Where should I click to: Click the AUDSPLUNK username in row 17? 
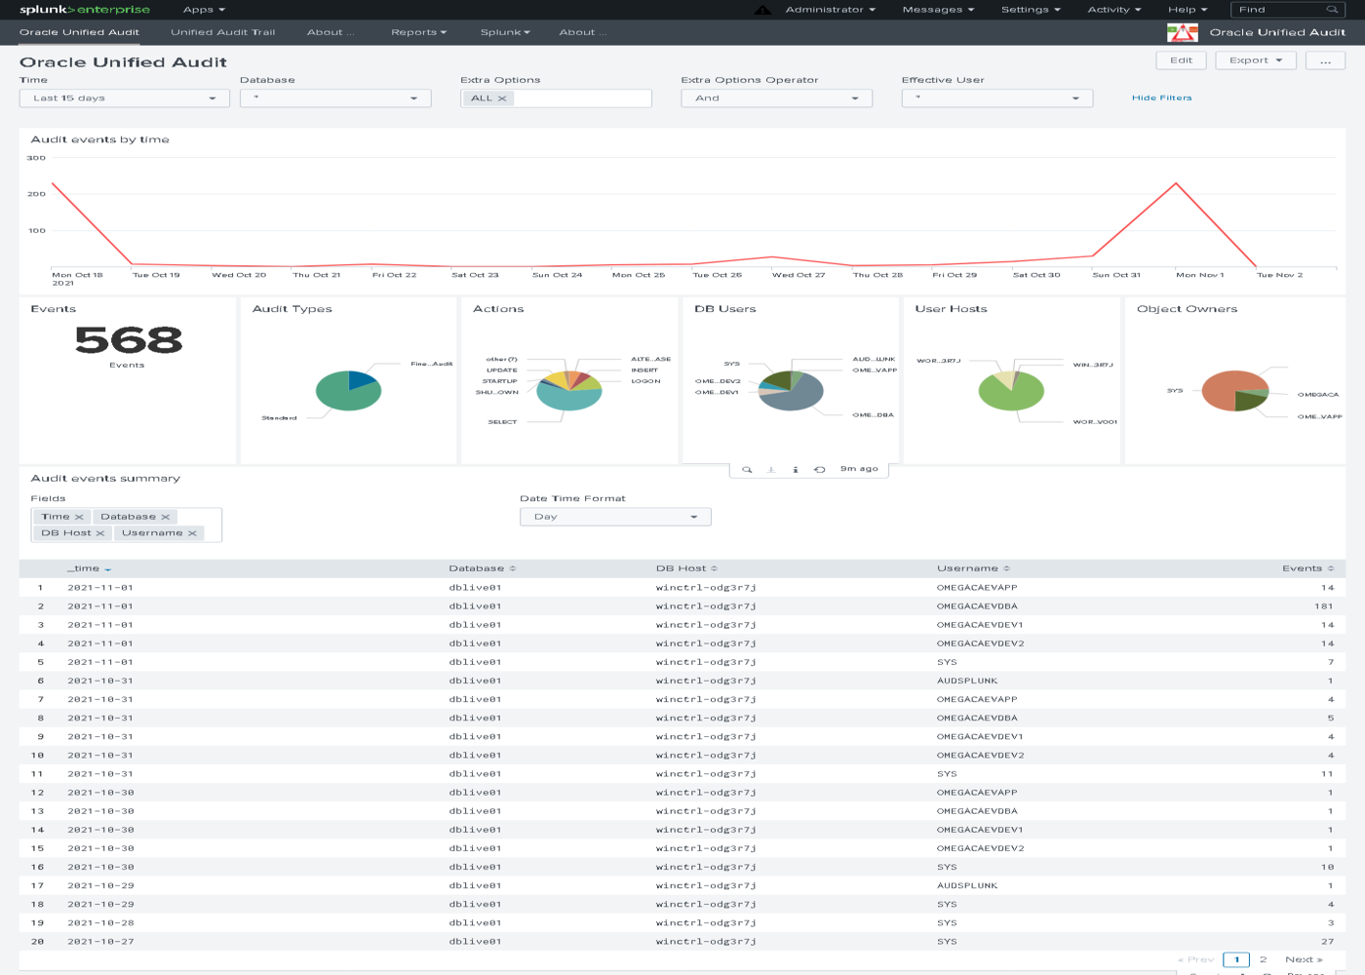967,885
